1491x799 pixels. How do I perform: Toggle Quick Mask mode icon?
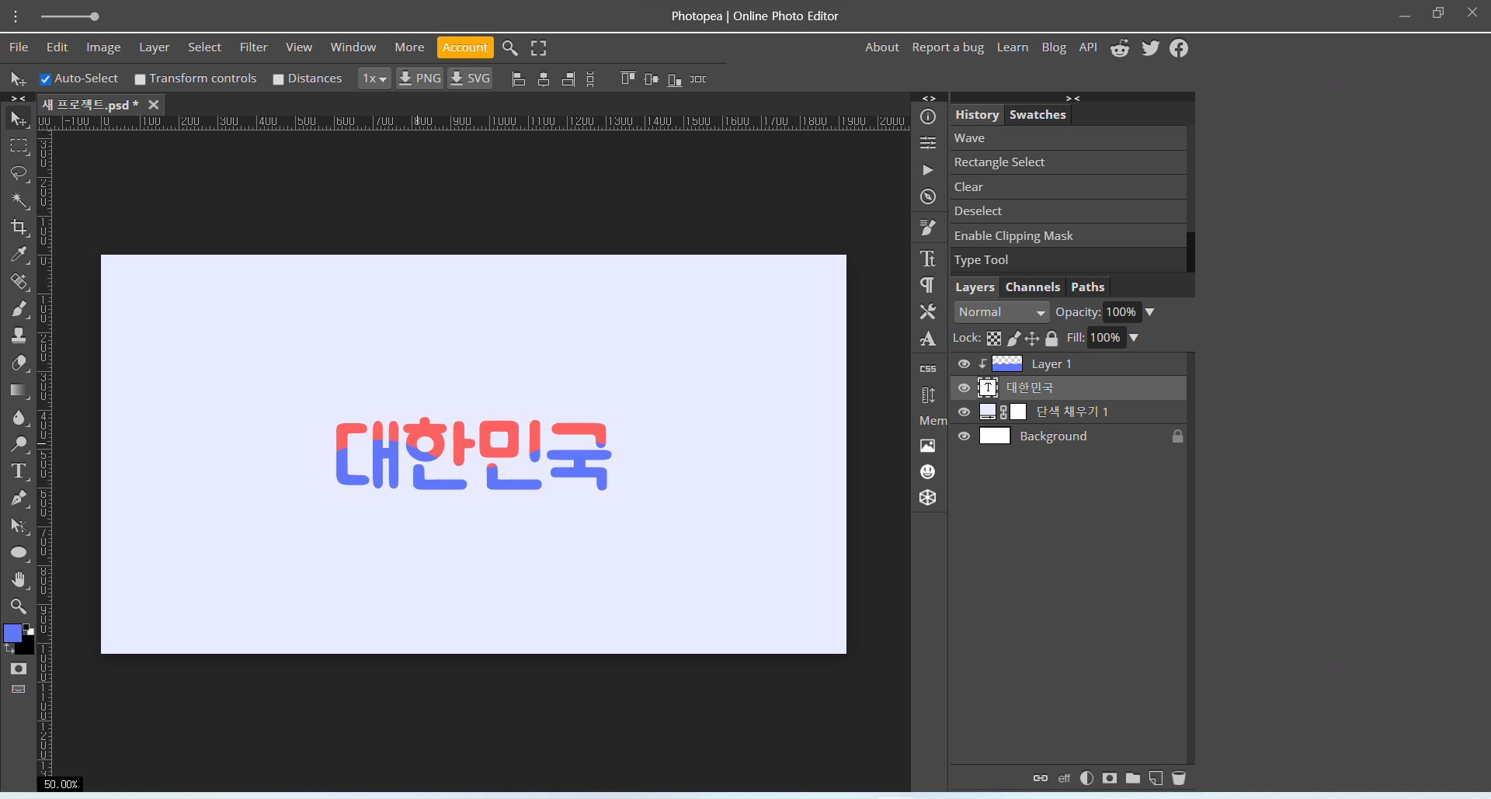pyautogui.click(x=19, y=669)
